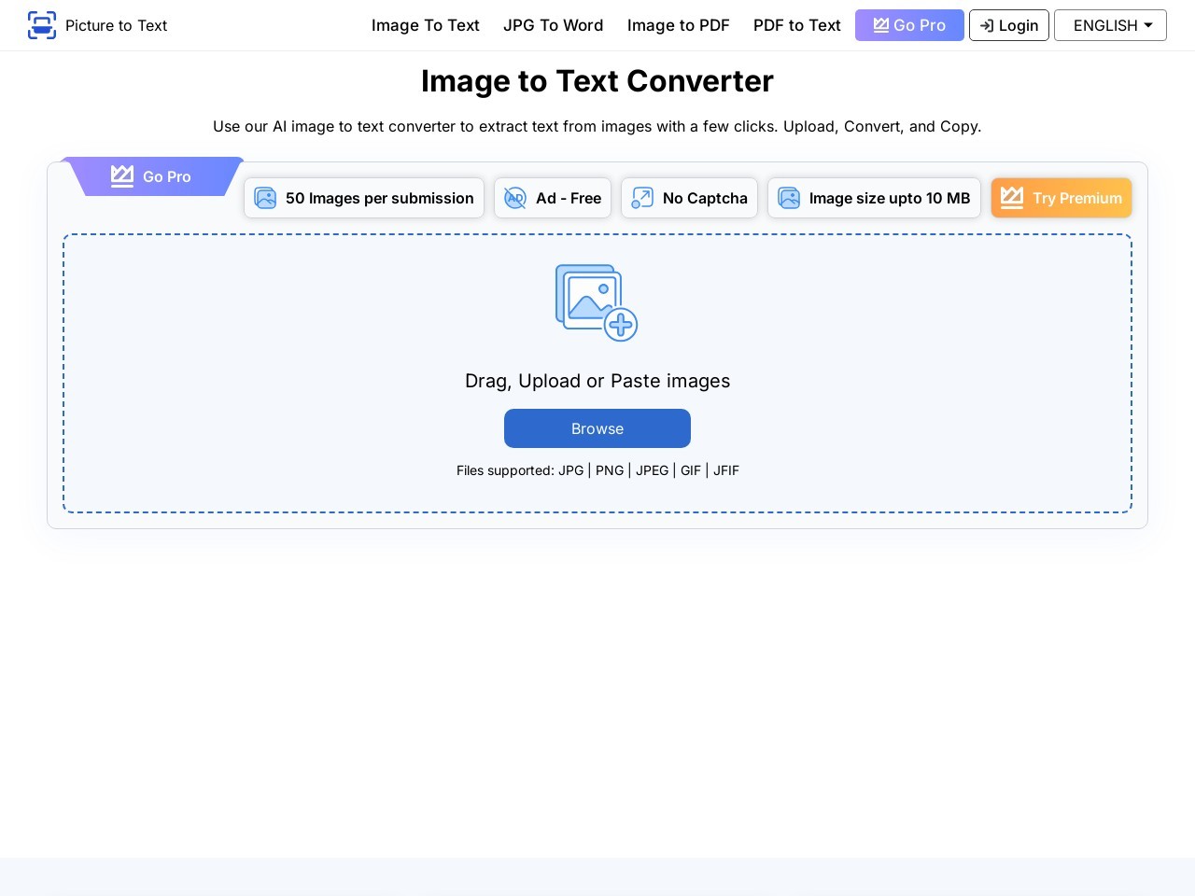Select the Go Pro ribbon tab
Viewport: 1195px width, 896px height.
coord(152,176)
